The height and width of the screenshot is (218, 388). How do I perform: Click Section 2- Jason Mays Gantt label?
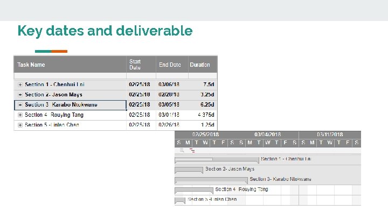pos(230,169)
